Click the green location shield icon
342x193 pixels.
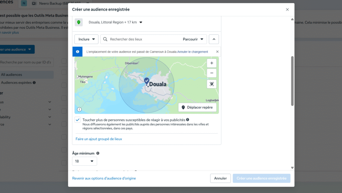(78, 22)
